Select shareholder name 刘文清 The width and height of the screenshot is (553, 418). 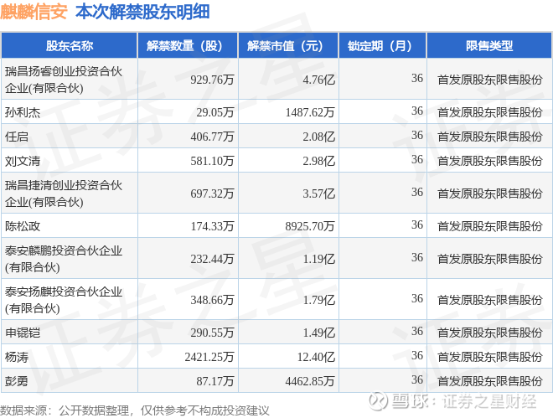click(x=23, y=161)
